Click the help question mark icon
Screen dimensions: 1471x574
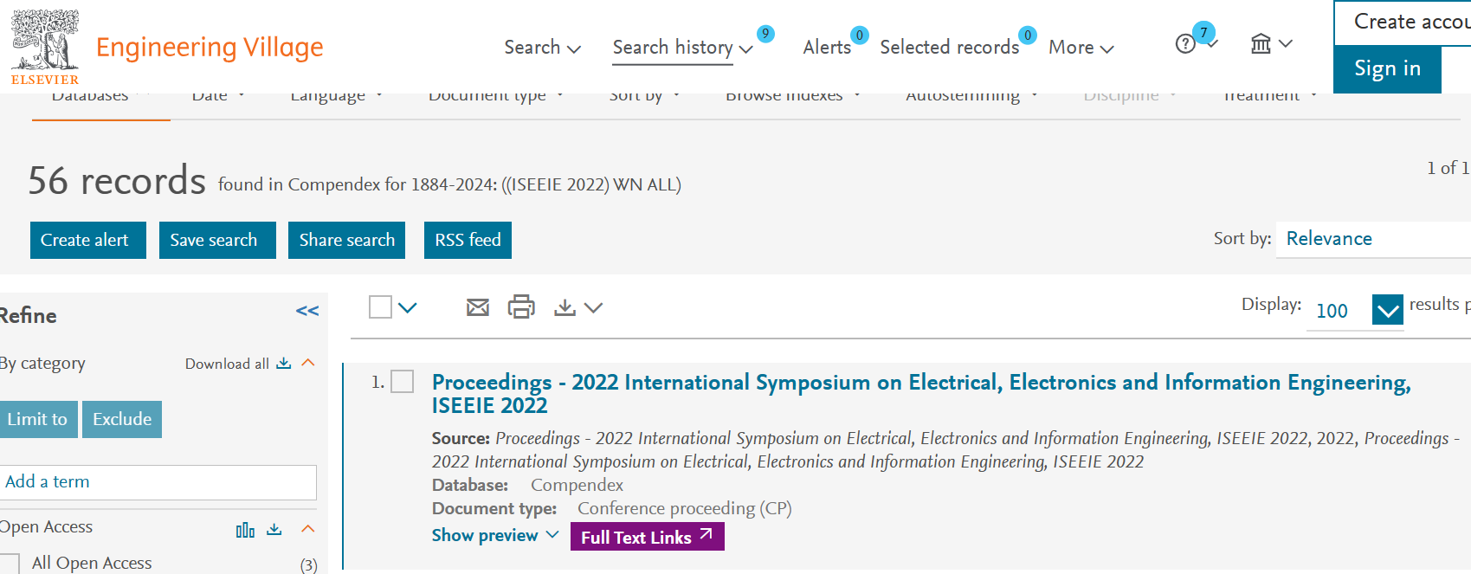[x=1185, y=44]
